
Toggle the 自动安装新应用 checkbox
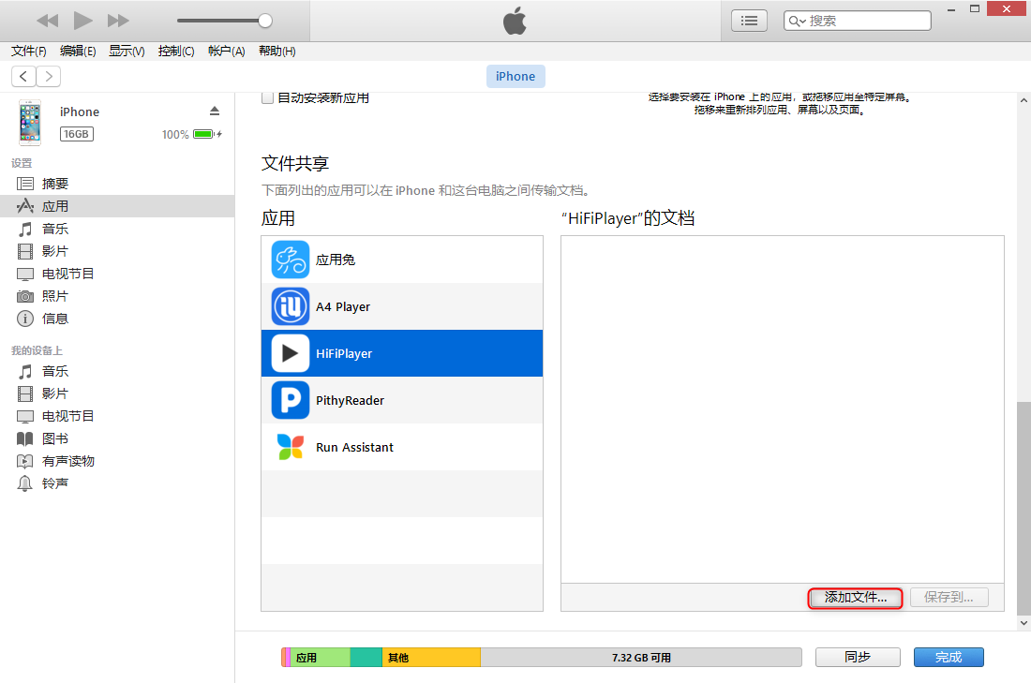click(268, 98)
